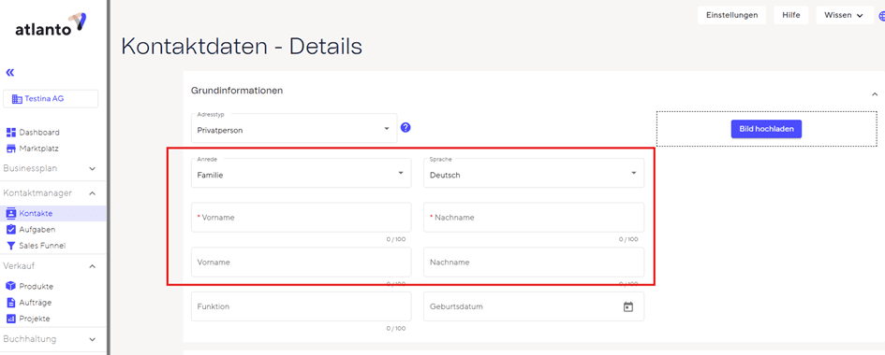Collapse the Grundinformationen panel chevron
The width and height of the screenshot is (885, 355).
(x=875, y=94)
